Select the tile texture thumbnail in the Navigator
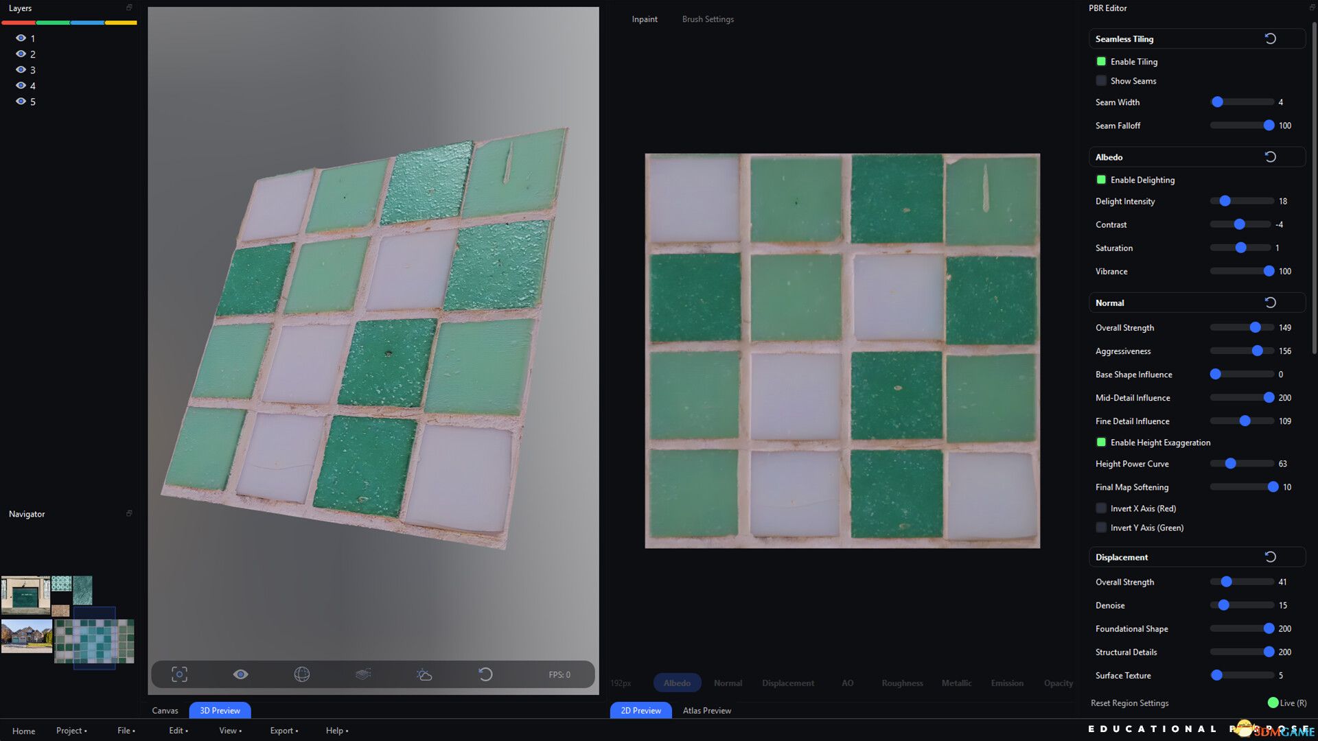Viewport: 1318px width, 741px height. 94,641
